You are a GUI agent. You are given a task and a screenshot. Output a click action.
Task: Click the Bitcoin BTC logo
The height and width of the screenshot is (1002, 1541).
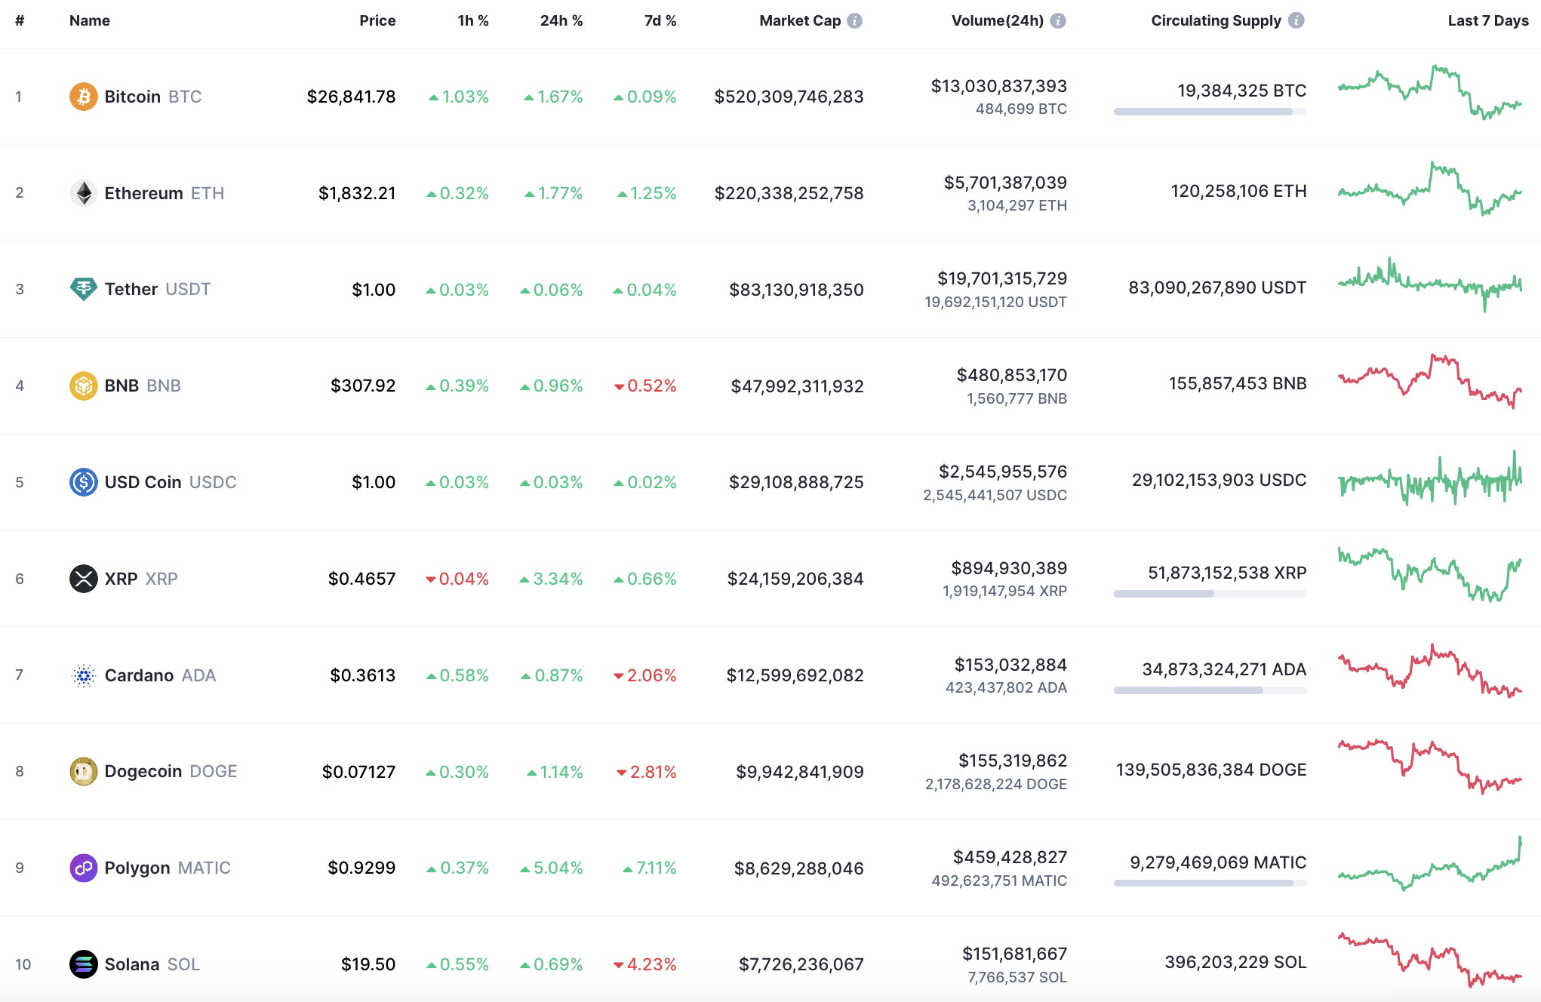85,97
